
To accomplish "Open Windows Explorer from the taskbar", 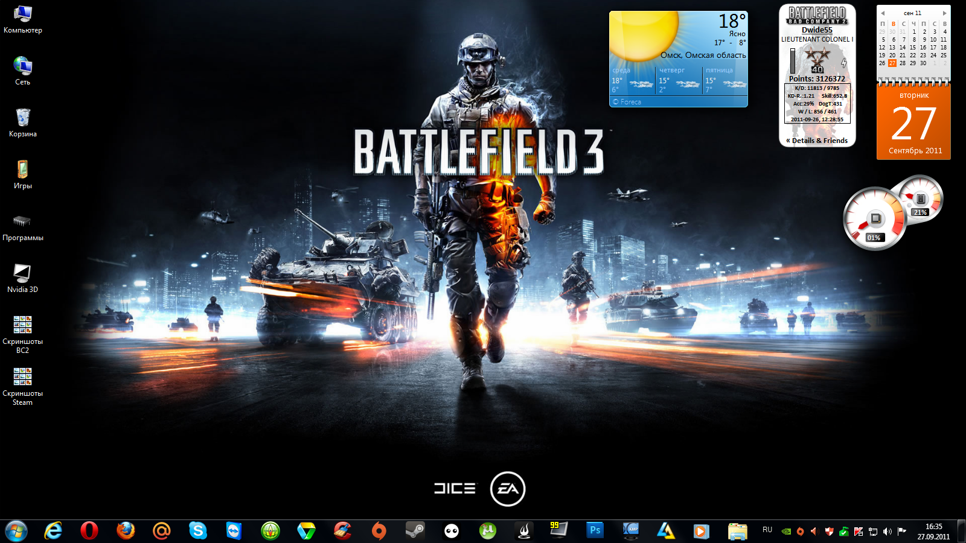I will coord(737,531).
